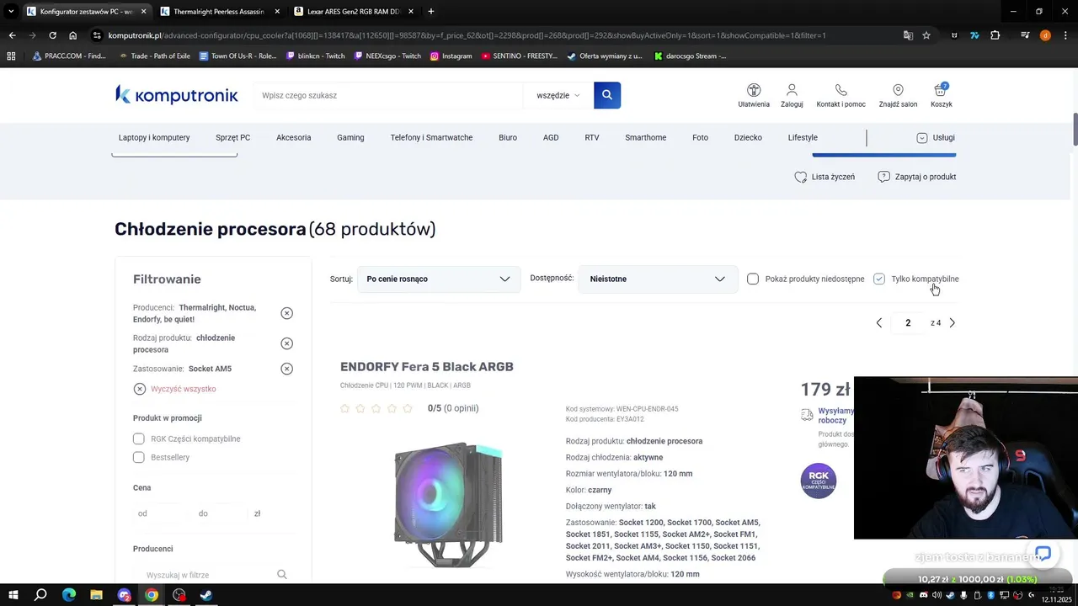Open Ułatwienia accessibility icon
The image size is (1078, 606).
[754, 90]
